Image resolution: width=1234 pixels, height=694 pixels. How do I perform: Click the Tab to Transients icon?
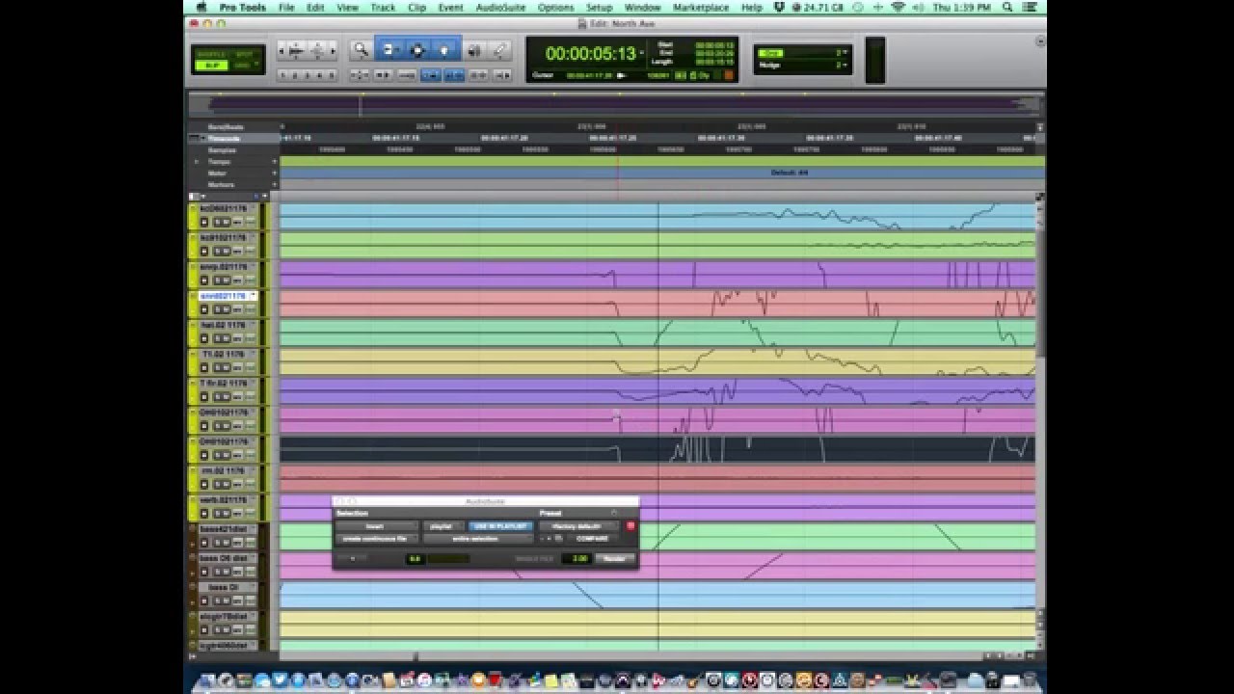(383, 74)
